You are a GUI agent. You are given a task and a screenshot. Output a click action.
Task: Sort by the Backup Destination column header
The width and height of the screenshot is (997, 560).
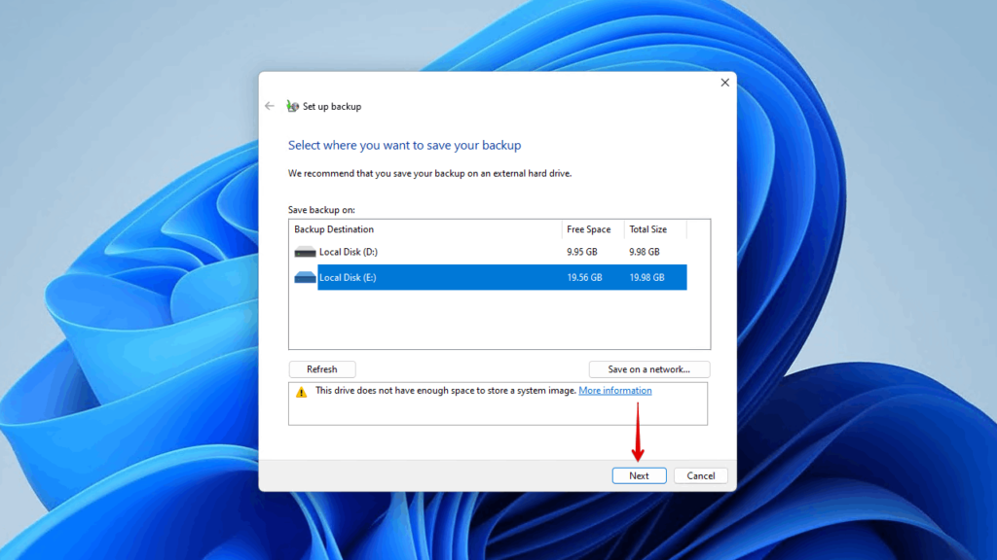click(333, 229)
